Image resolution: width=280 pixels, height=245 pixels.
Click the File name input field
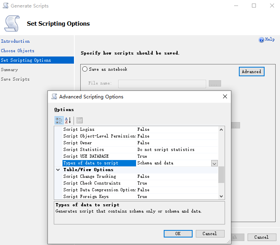[x=162, y=84]
